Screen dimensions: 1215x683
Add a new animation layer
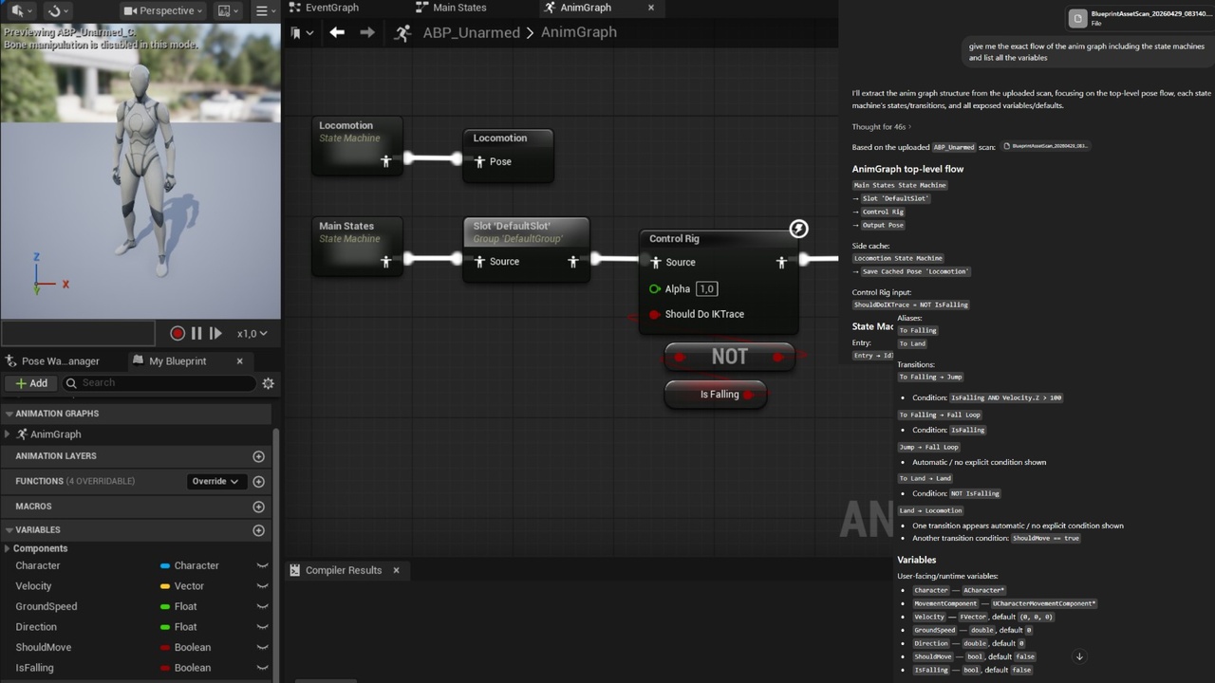pos(258,456)
